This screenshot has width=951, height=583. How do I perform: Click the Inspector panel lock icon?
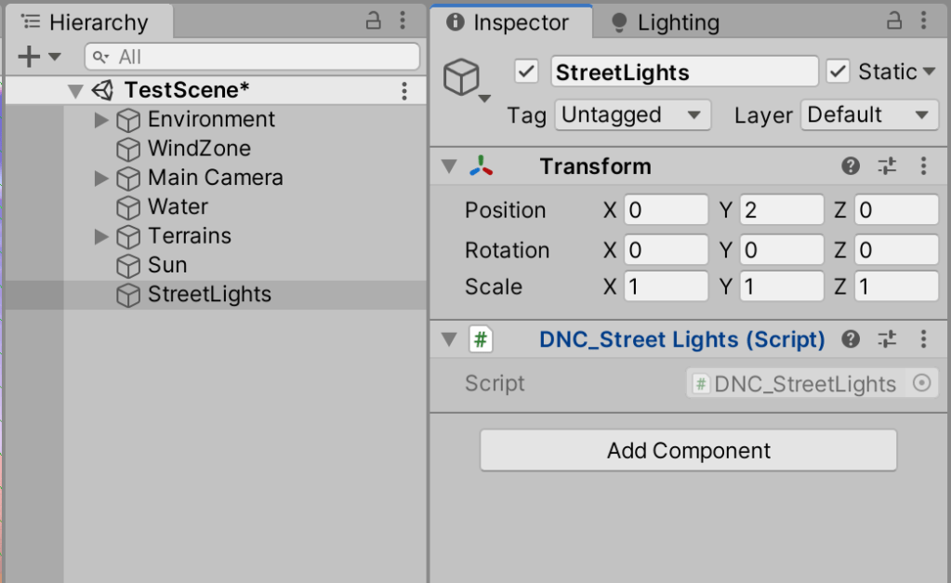click(894, 20)
